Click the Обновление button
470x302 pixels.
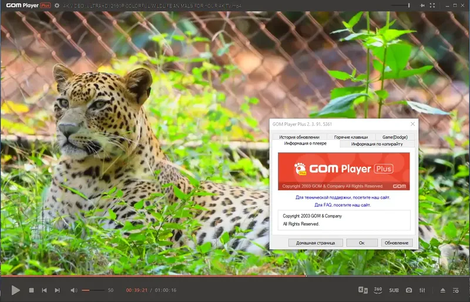(397, 243)
